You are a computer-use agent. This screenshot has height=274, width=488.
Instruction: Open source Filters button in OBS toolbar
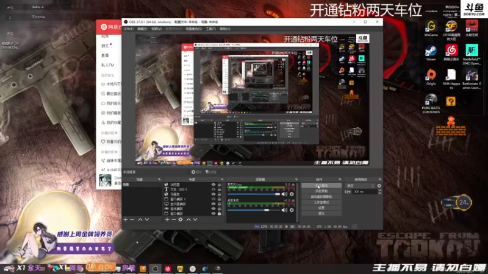211,172
